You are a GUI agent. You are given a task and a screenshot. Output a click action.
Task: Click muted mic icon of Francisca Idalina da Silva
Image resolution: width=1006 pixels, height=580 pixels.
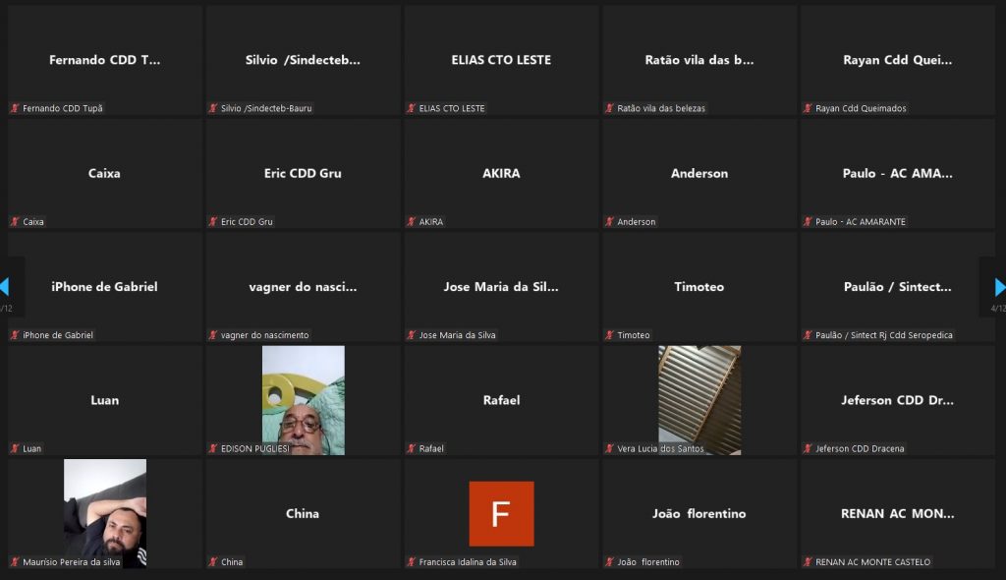tap(412, 562)
